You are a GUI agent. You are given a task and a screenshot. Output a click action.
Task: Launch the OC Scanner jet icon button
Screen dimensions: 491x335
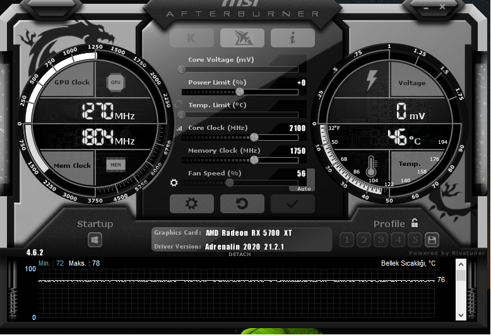(242, 38)
